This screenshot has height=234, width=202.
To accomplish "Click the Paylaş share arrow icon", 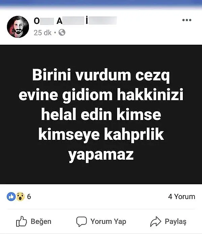I will click(156, 222).
